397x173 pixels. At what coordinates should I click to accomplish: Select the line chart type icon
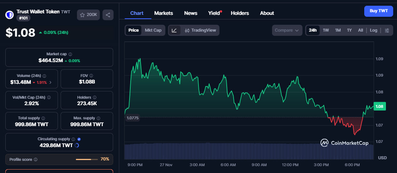tap(174, 30)
